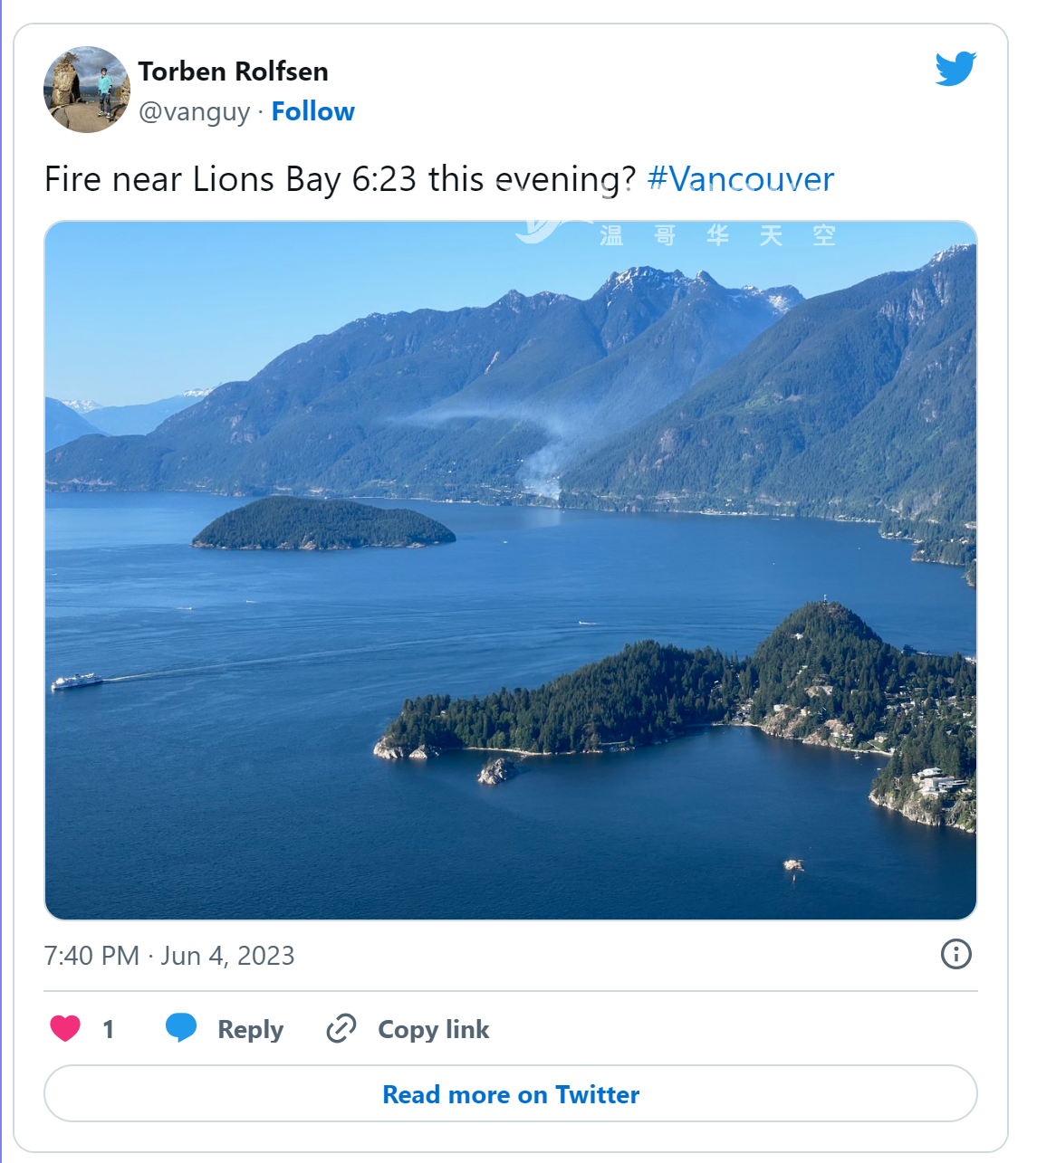1037x1163 pixels.
Task: Click the Torben Rolfsen display name
Action: click(233, 71)
